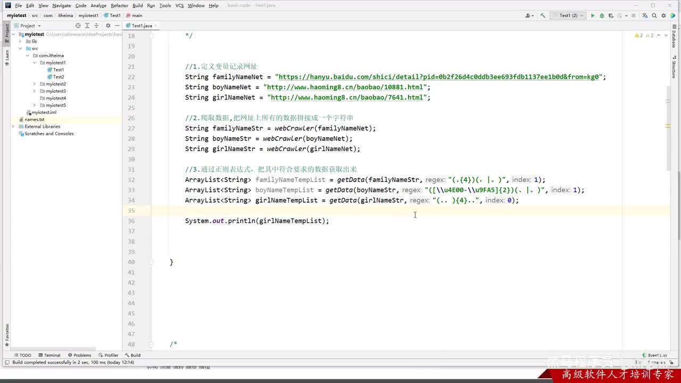The width and height of the screenshot is (681, 383).
Task: Click the colorful plugin logo icon at top right
Action: click(x=673, y=15)
